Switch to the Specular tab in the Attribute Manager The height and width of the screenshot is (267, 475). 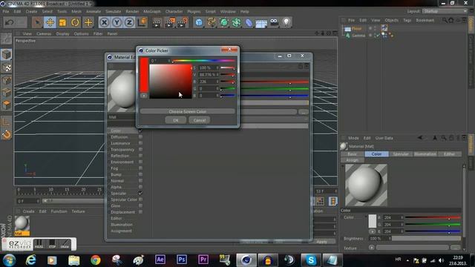tap(401, 154)
